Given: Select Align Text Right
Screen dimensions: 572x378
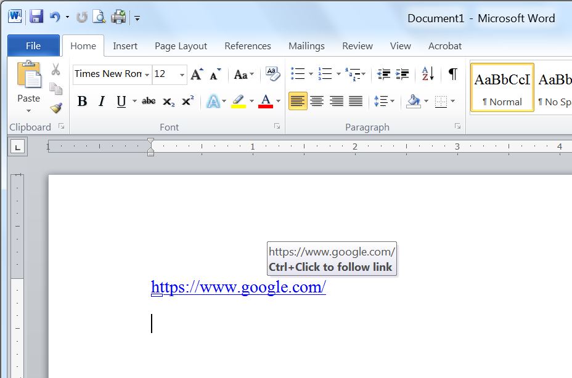Looking at the screenshot, I should point(337,101).
